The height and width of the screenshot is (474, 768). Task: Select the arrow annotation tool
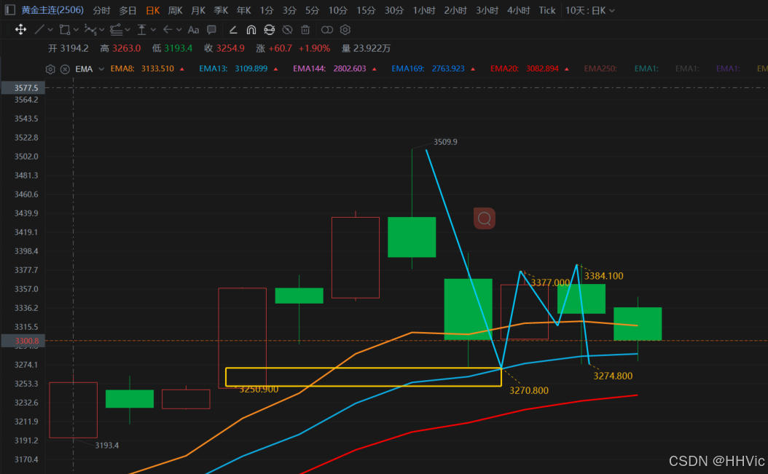click(168, 30)
